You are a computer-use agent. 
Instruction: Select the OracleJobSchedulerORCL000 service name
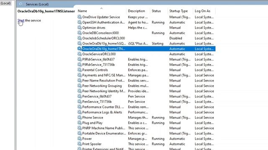click(x=103, y=38)
